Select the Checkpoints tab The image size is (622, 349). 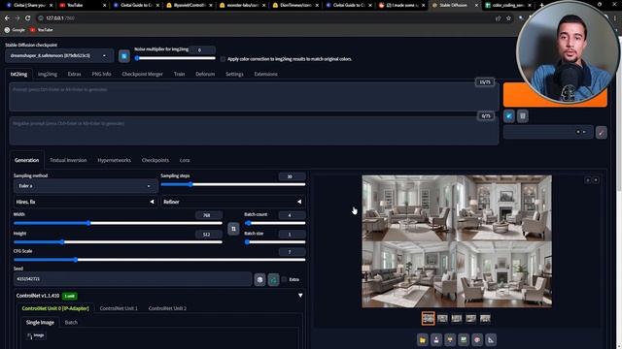click(x=155, y=160)
